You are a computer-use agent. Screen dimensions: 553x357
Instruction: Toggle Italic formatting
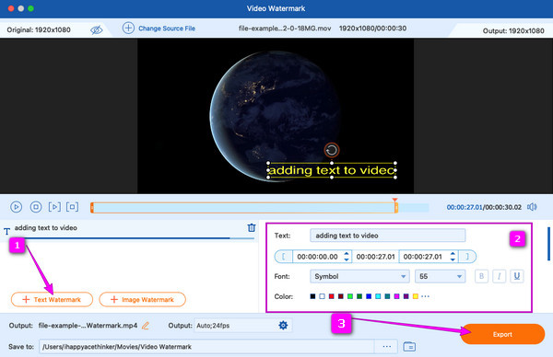499,276
